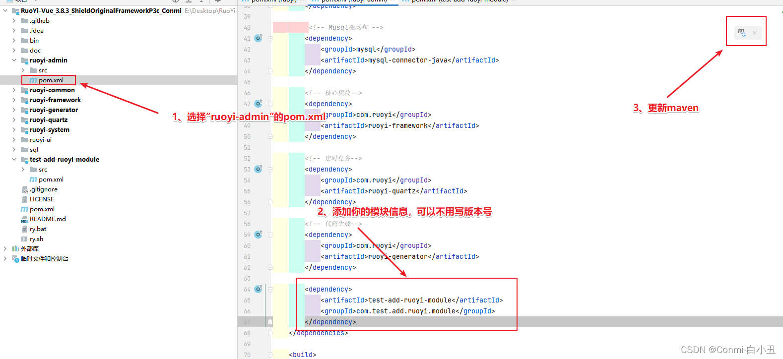The width and height of the screenshot is (783, 359).
Task: Collapse the code fold marker at line 59
Action: tap(270, 235)
